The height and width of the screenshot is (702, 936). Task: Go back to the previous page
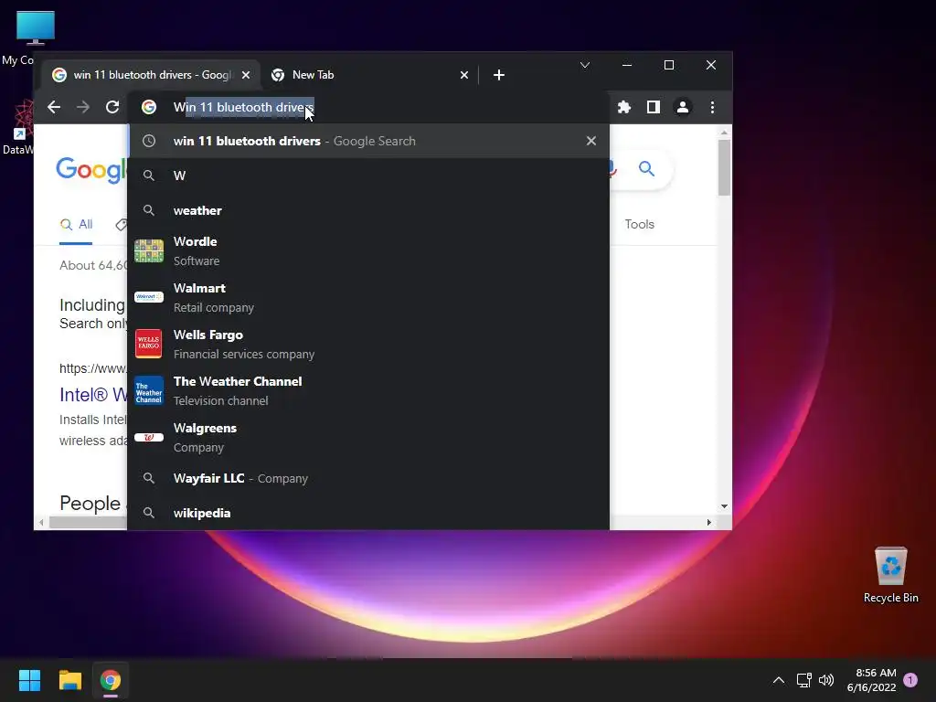[x=54, y=107]
